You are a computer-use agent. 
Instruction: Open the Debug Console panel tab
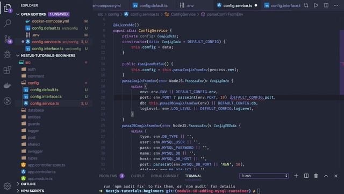[165, 176]
